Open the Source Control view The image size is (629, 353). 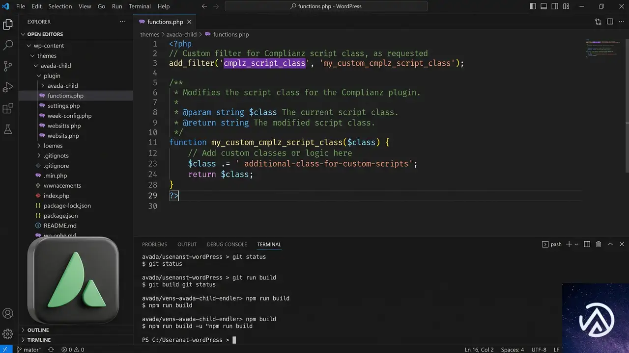pyautogui.click(x=8, y=66)
